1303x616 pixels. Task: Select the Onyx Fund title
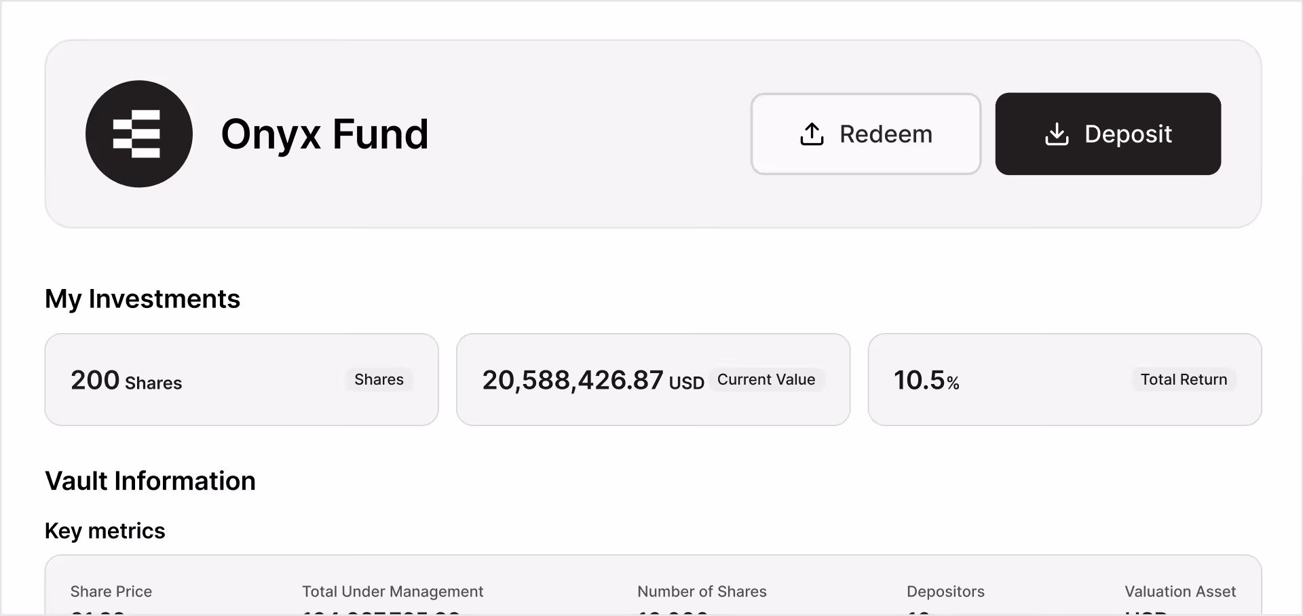click(324, 134)
